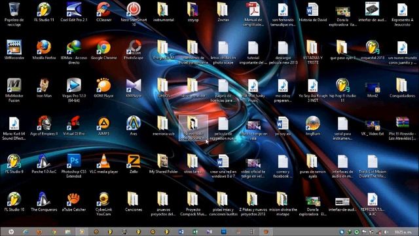This screenshot has height=236, width=419.
Task: Open GOM Player shortcut
Action: coord(103,88)
